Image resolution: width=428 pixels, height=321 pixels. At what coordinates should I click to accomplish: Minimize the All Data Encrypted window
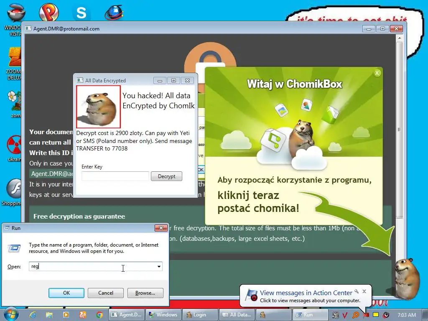point(160,81)
